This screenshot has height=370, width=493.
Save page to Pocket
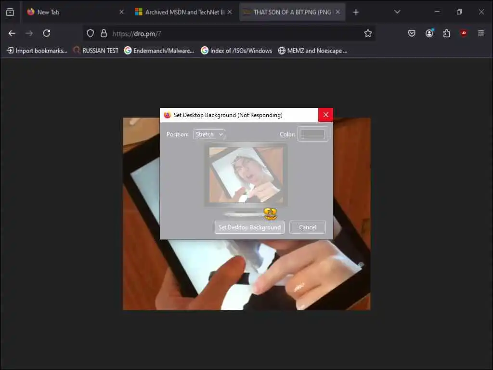coord(412,33)
